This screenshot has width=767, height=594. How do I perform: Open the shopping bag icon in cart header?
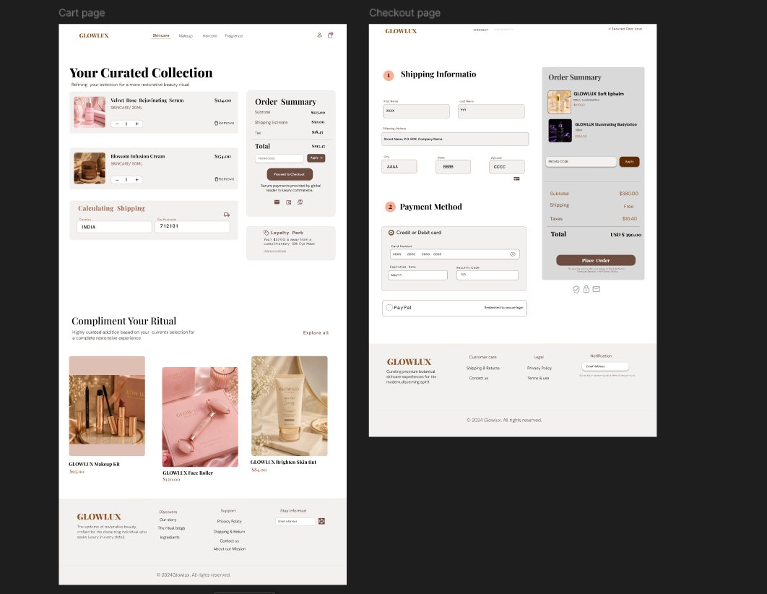pyautogui.click(x=331, y=35)
